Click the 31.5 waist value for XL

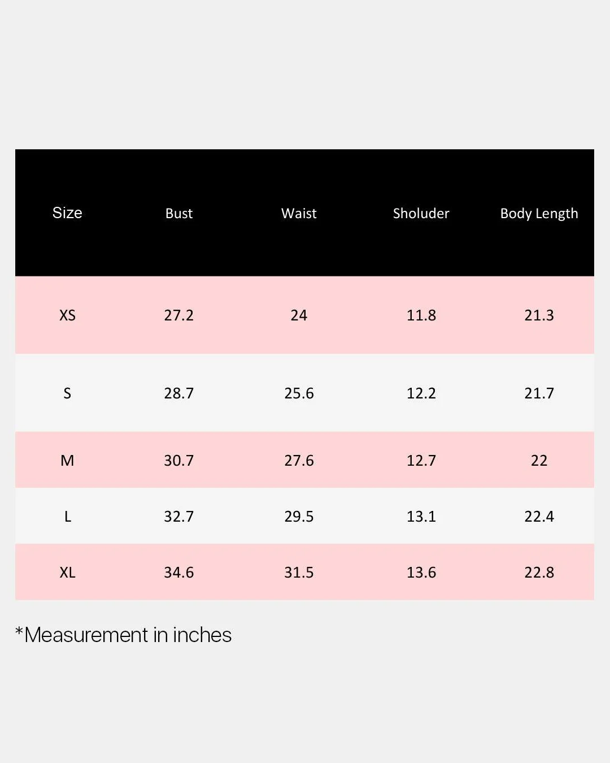(299, 573)
